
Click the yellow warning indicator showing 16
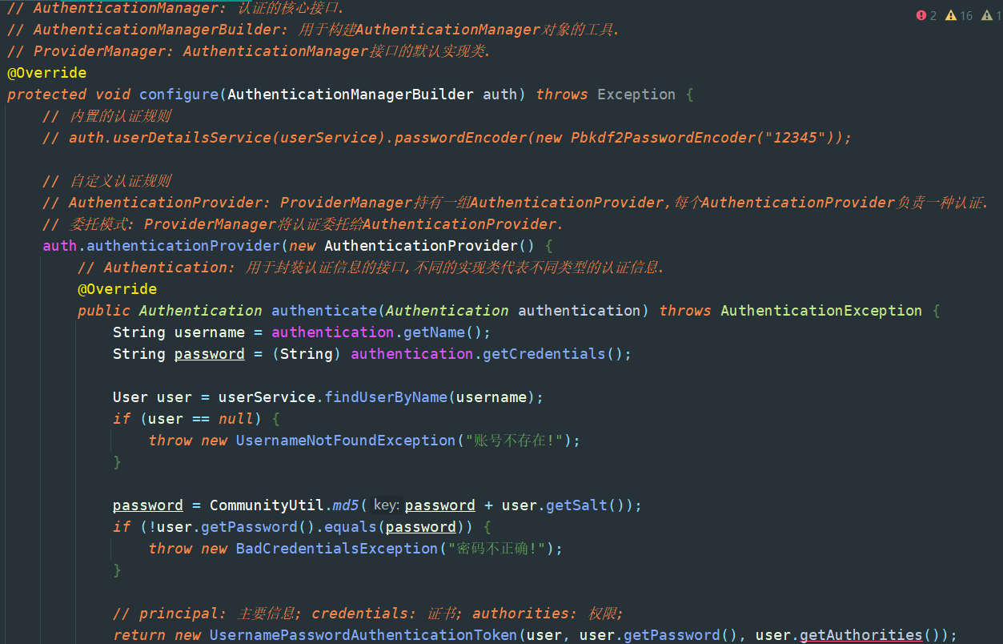pos(959,15)
